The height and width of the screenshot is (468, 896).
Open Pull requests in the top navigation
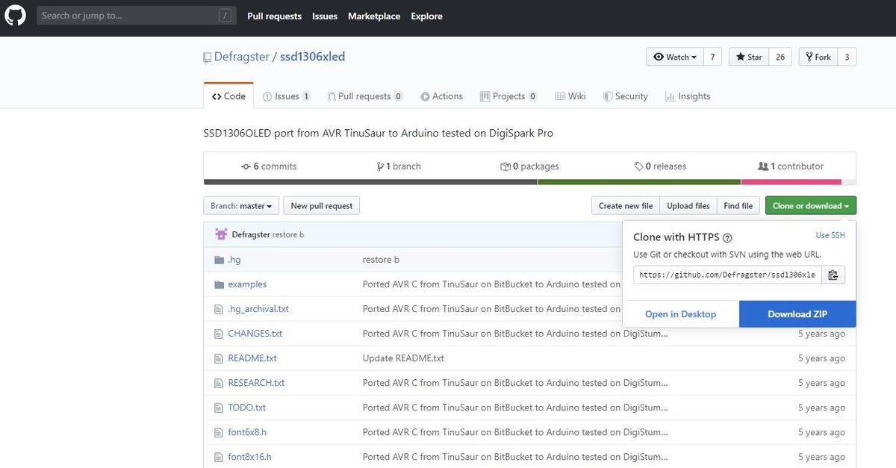(x=274, y=16)
